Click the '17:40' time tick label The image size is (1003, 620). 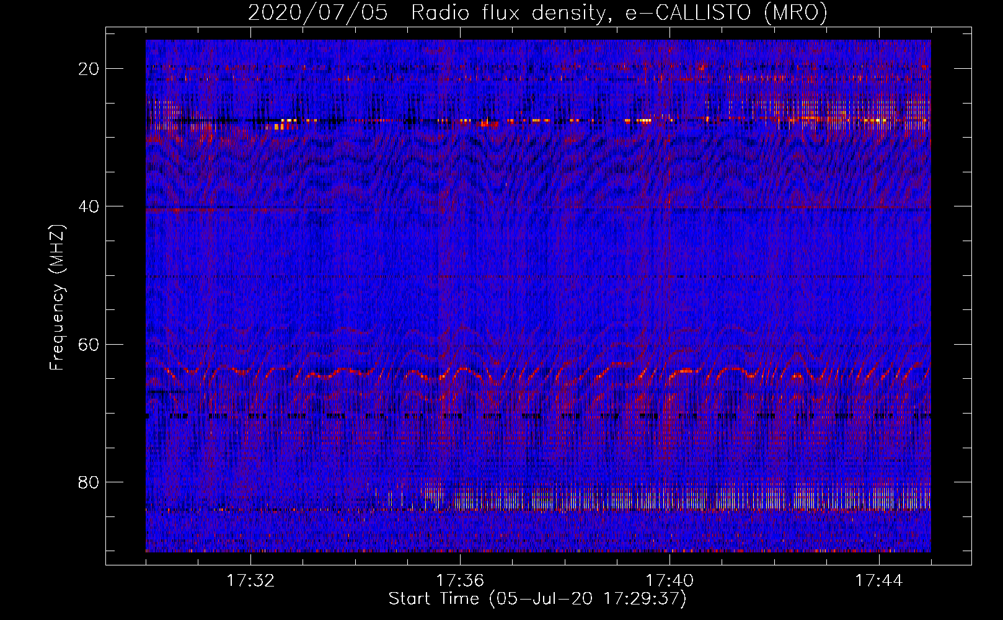(x=669, y=581)
